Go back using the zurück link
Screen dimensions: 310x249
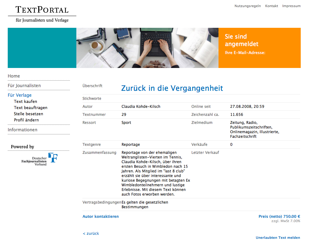pos(91,234)
